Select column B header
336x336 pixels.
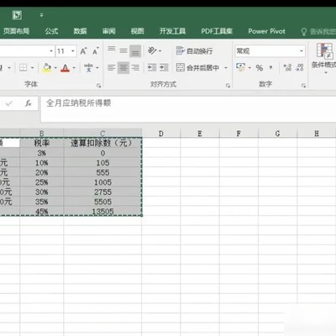click(41, 133)
